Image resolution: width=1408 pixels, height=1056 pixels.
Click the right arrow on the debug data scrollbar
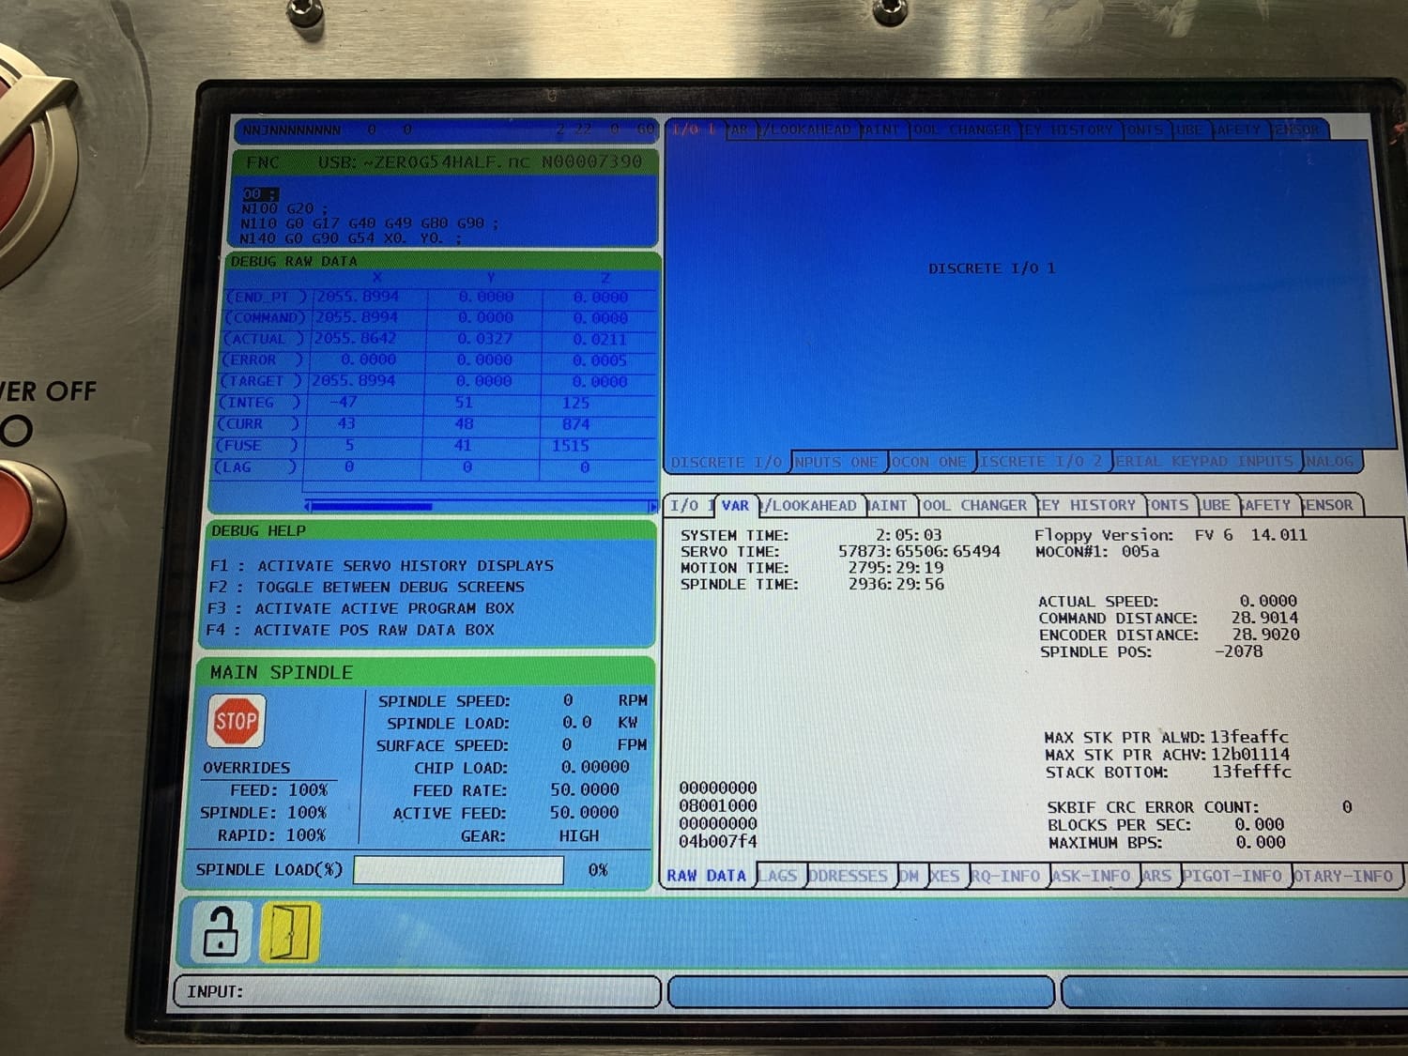pyautogui.click(x=652, y=507)
